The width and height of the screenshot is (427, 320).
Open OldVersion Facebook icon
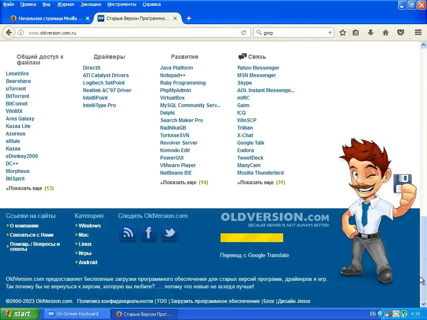(x=149, y=233)
